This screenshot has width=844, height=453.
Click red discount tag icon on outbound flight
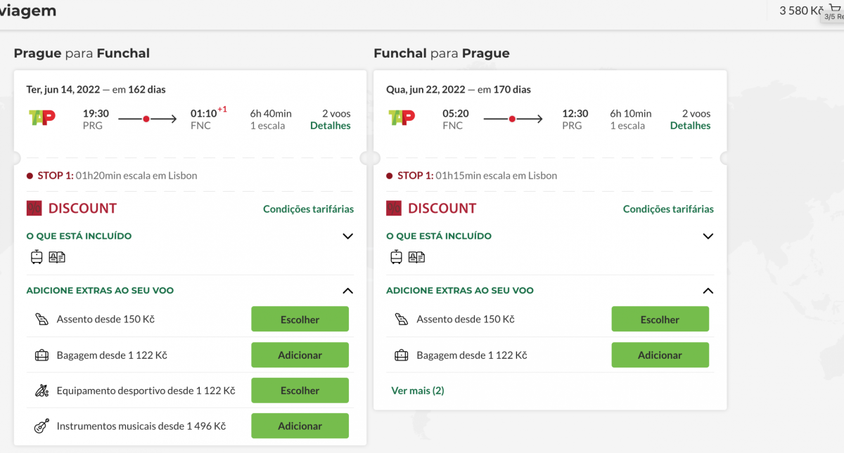[x=34, y=209]
